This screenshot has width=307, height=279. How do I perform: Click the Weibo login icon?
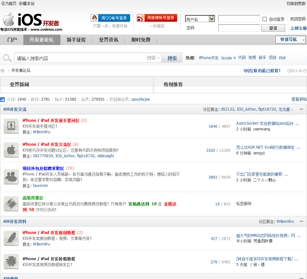[141, 18]
